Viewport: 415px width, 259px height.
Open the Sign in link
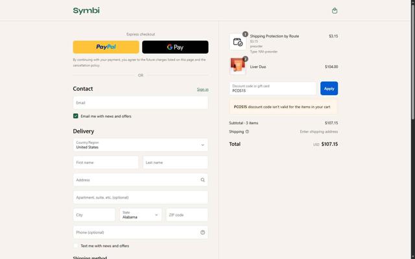[x=203, y=89]
